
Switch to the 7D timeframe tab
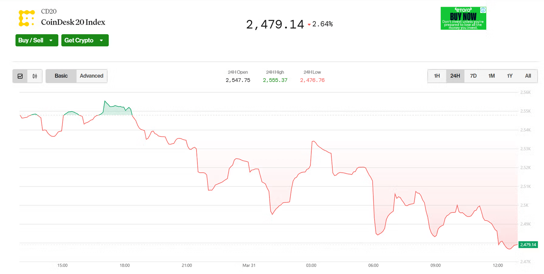point(473,76)
